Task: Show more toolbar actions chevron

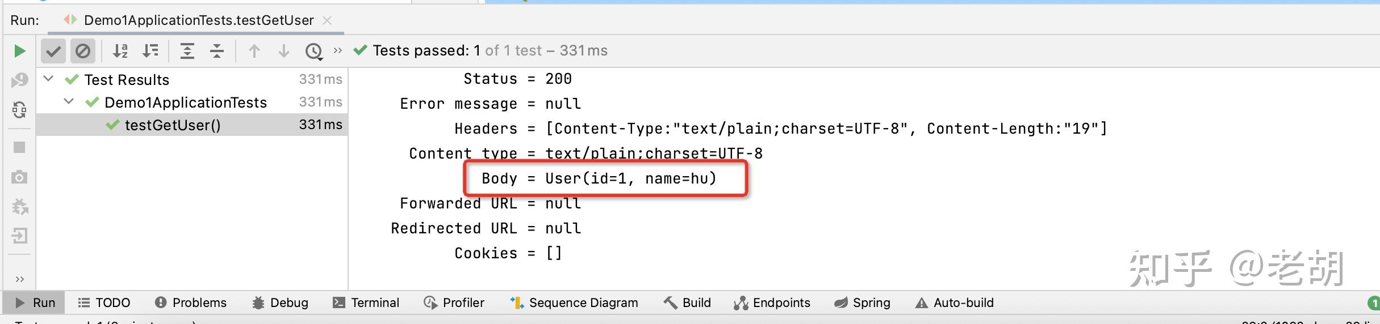Action: 338,50
